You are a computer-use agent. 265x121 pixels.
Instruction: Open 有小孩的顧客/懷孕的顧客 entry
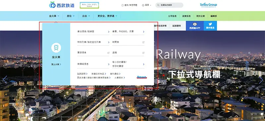point(128,64)
